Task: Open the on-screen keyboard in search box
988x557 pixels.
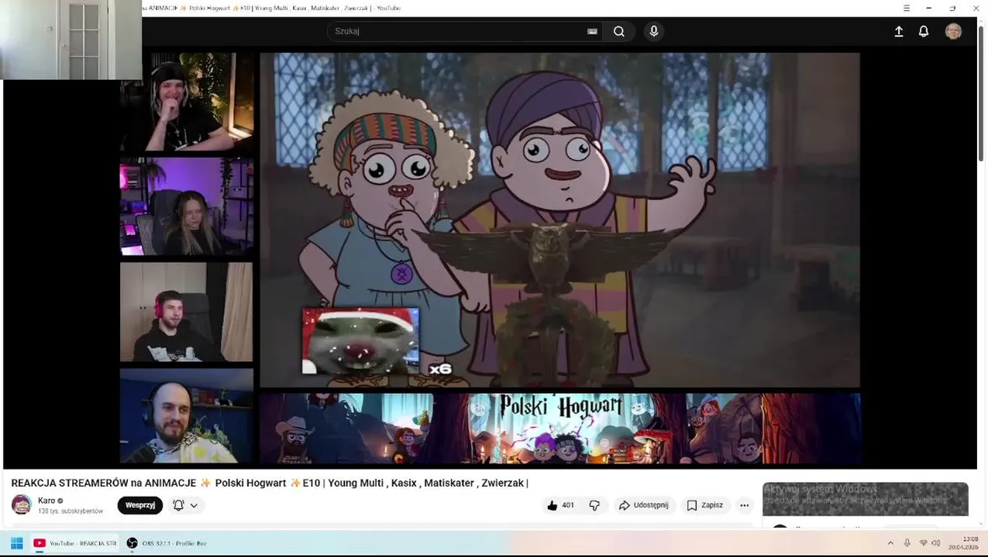Action: 592,32
